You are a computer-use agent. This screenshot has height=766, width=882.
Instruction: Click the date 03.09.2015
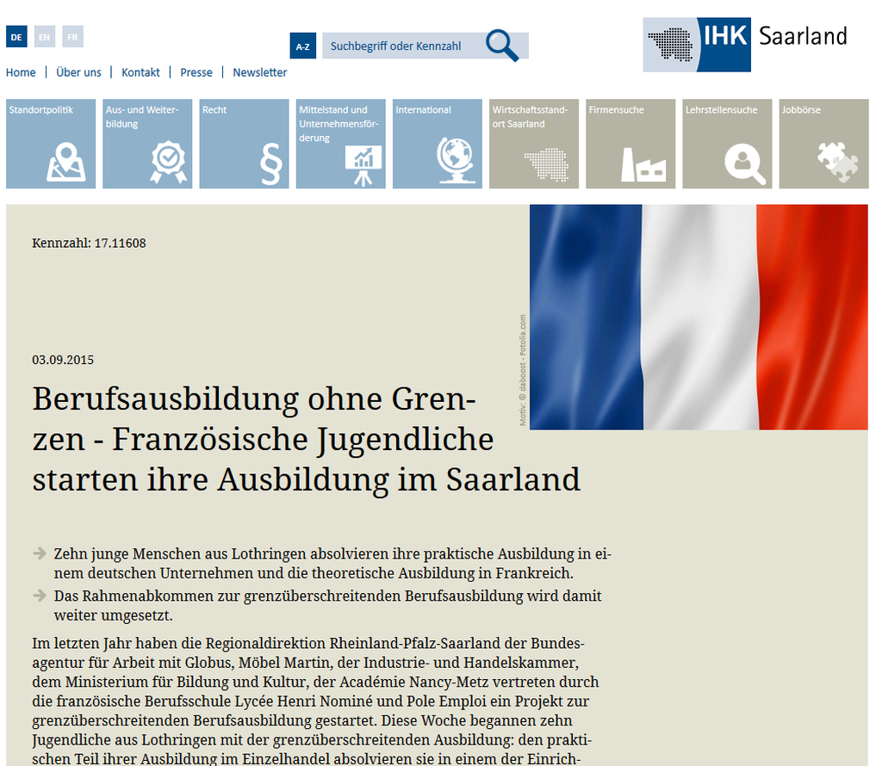click(63, 361)
